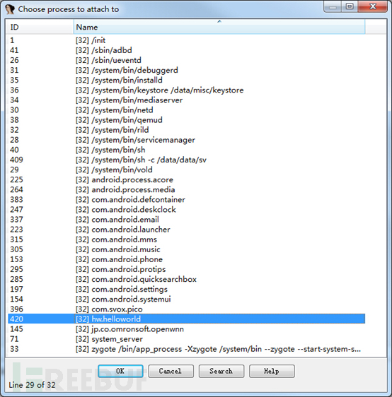The image size is (392, 397).
Task: Open Help for the process dialog
Action: coord(272,371)
